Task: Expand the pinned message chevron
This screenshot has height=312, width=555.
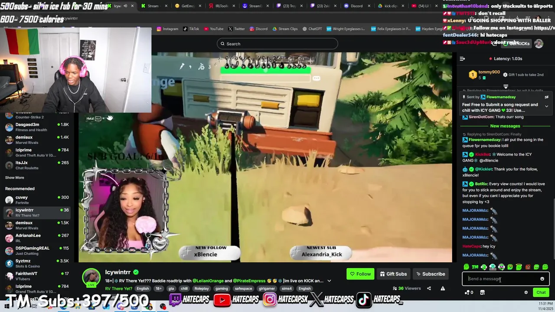Action: 546,106
